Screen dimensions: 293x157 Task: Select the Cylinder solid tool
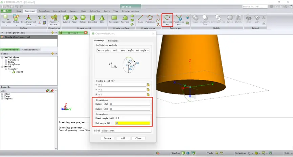coord(92,19)
